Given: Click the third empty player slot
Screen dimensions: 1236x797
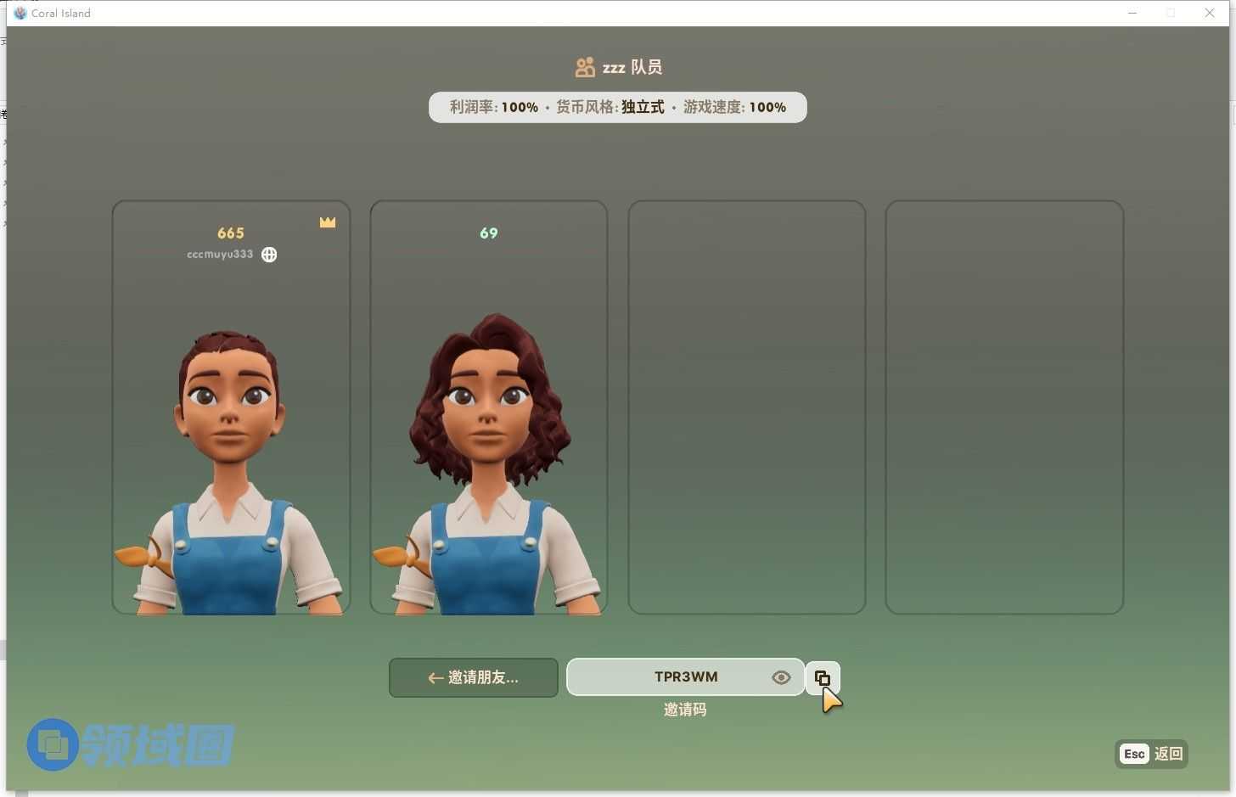Looking at the screenshot, I should 746,407.
